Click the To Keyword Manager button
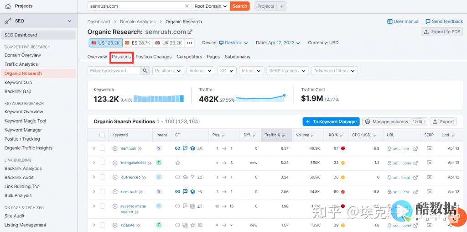 (331, 121)
